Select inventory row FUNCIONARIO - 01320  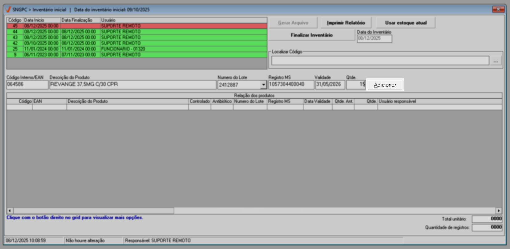point(137,49)
